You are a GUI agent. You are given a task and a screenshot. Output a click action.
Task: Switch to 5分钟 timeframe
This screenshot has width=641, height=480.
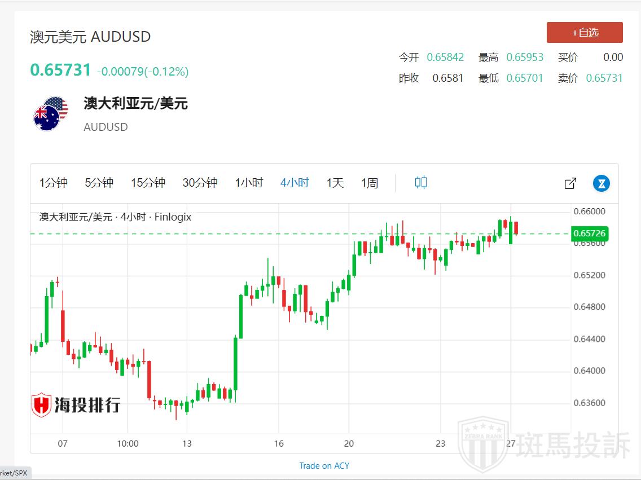point(99,183)
